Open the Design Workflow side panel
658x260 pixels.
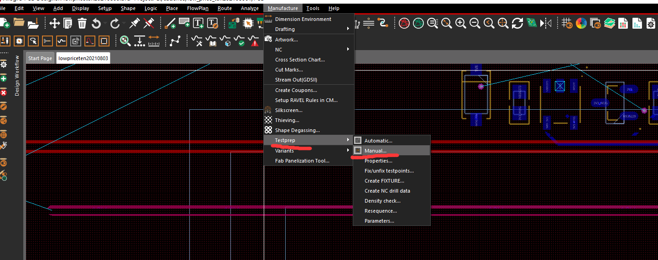tap(17, 76)
